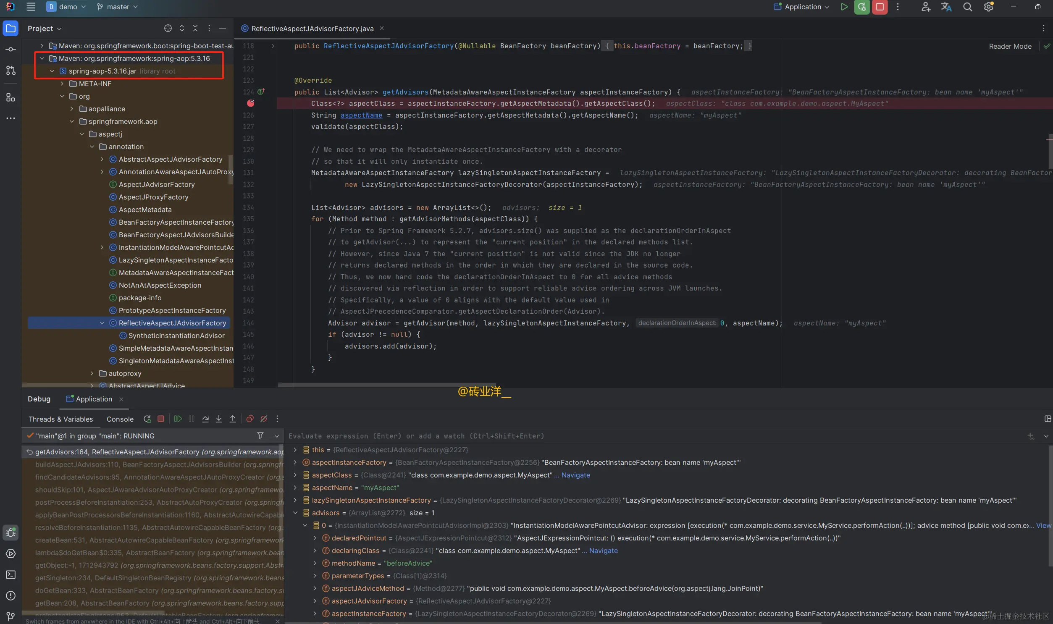Run the Application configuration
This screenshot has width=1053, height=624.
pyautogui.click(x=843, y=7)
